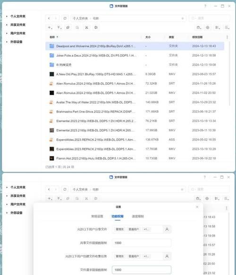Click the cut scissors icon in file-list window
The image size is (236, 275).
coord(86,27)
